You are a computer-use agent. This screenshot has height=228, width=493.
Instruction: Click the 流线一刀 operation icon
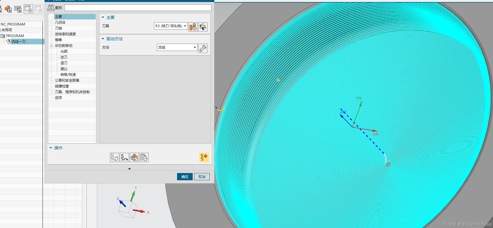pyautogui.click(x=8, y=41)
